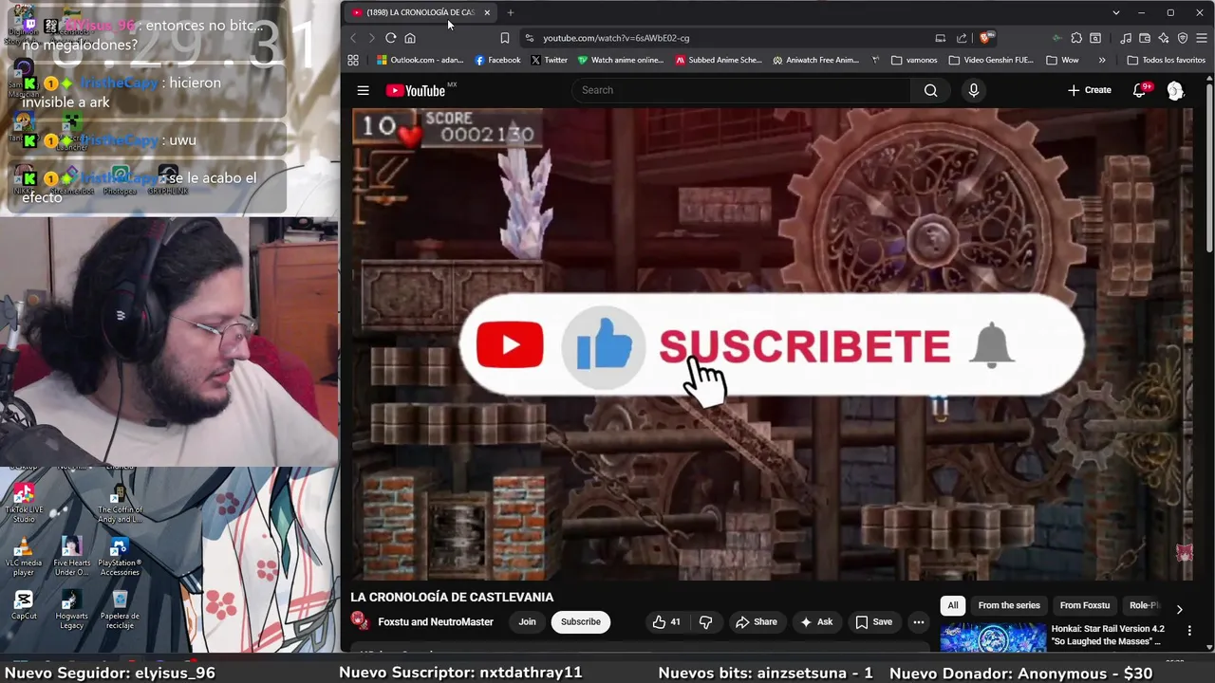Open YouTube's hamburger guide menu
The height and width of the screenshot is (683, 1215).
(x=363, y=90)
